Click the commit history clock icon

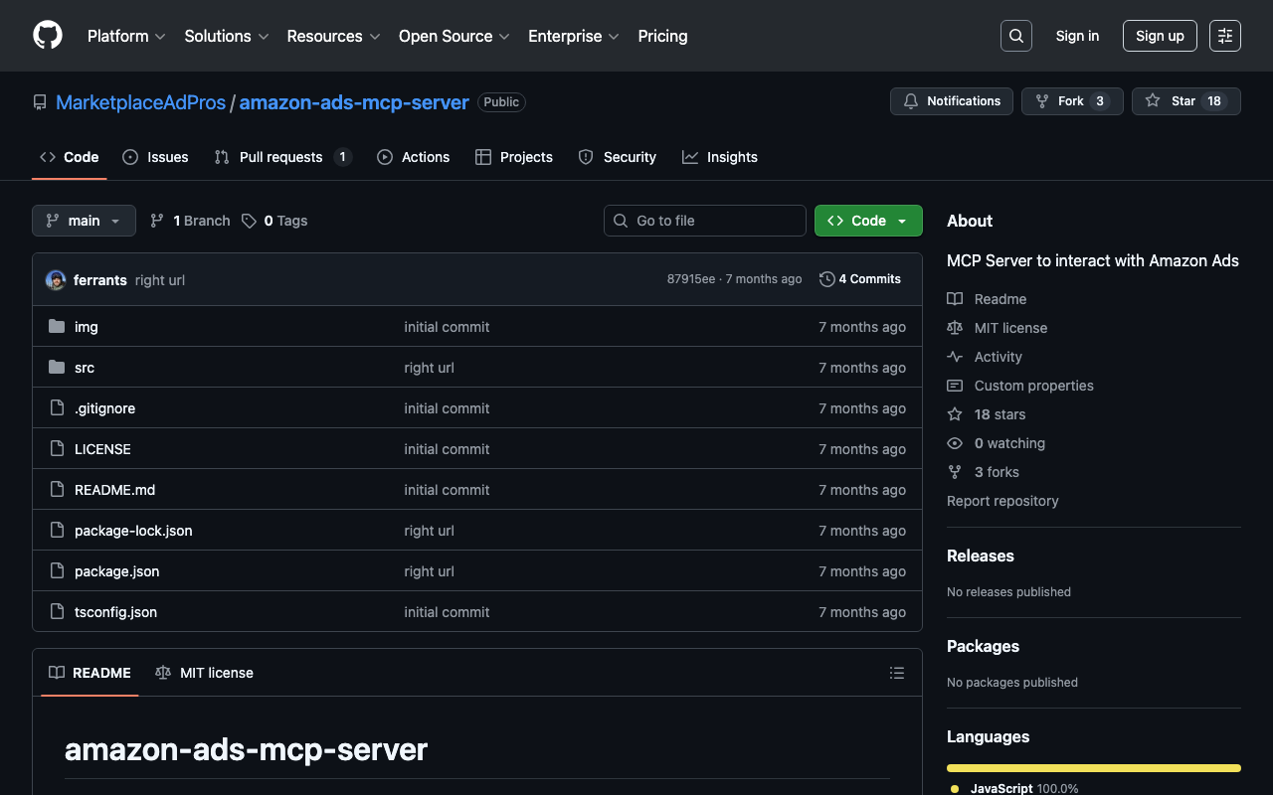826,279
